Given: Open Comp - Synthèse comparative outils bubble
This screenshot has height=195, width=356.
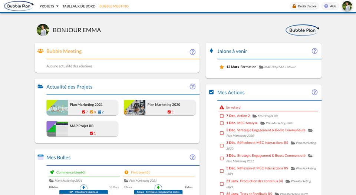Looking at the screenshot, I should pyautogui.click(x=158, y=192).
